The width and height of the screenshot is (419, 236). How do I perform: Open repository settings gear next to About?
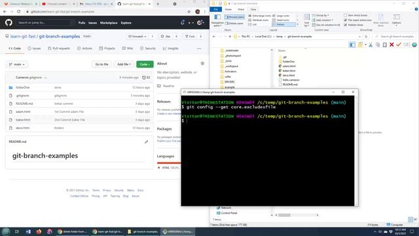202,64
